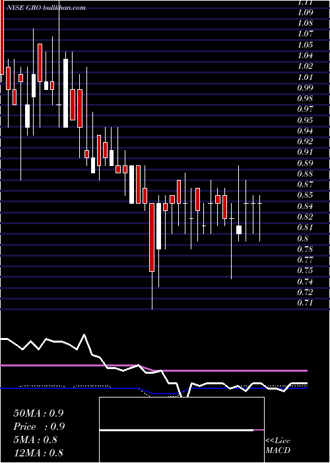The image size is (330, 463).
Task: Click the 1.05 price axis label
Action: [x=305, y=45]
